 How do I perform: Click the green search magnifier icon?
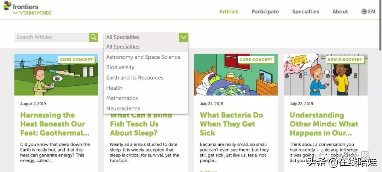click(93, 37)
